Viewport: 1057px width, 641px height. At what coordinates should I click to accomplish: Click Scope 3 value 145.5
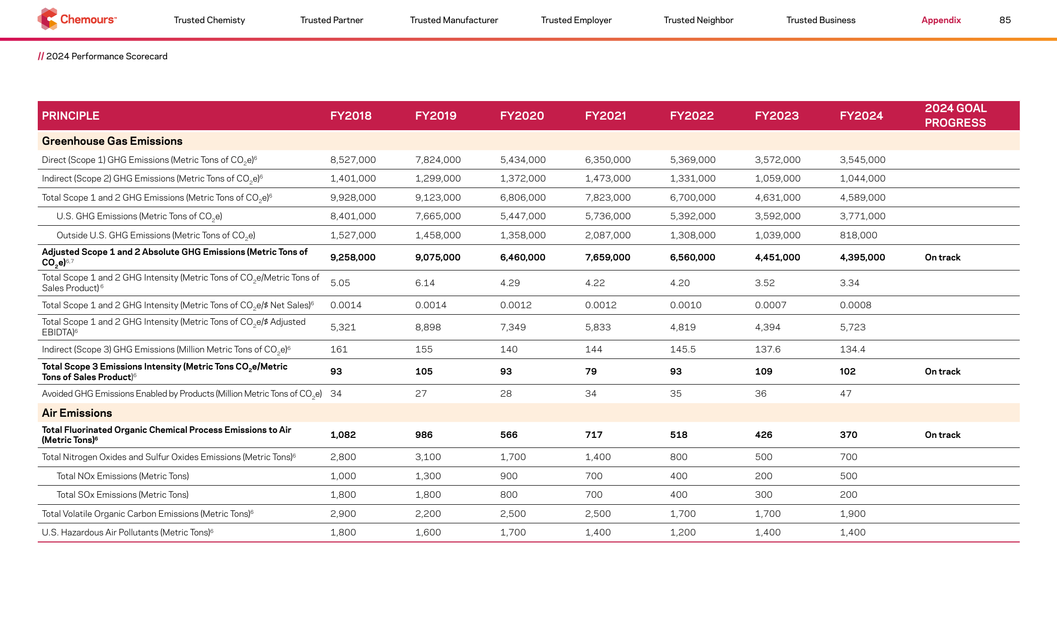[683, 349]
